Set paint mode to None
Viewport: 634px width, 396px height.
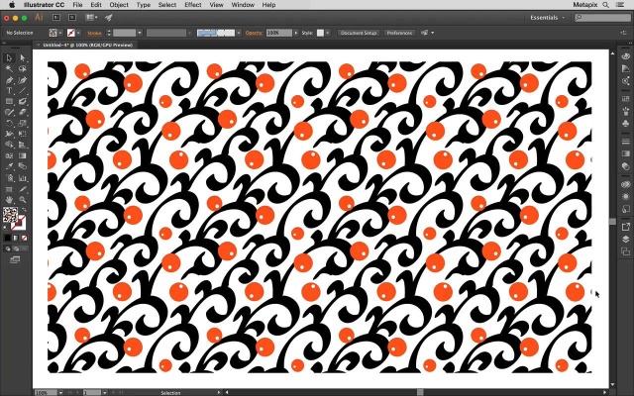(24, 238)
